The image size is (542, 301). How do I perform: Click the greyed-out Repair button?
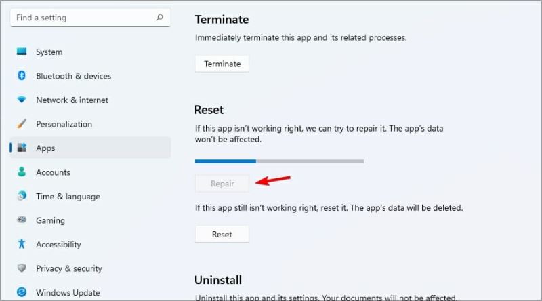click(222, 184)
